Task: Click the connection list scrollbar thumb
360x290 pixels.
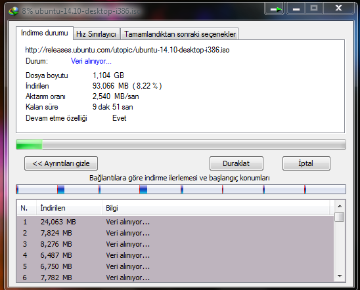Action: point(340,217)
